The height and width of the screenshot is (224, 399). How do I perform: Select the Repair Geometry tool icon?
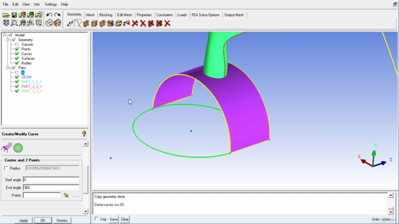click(x=110, y=24)
